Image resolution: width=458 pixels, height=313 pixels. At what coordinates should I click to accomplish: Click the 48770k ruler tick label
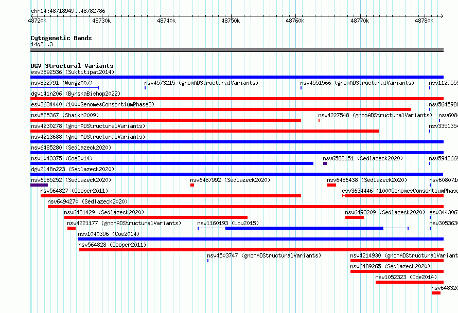click(360, 21)
